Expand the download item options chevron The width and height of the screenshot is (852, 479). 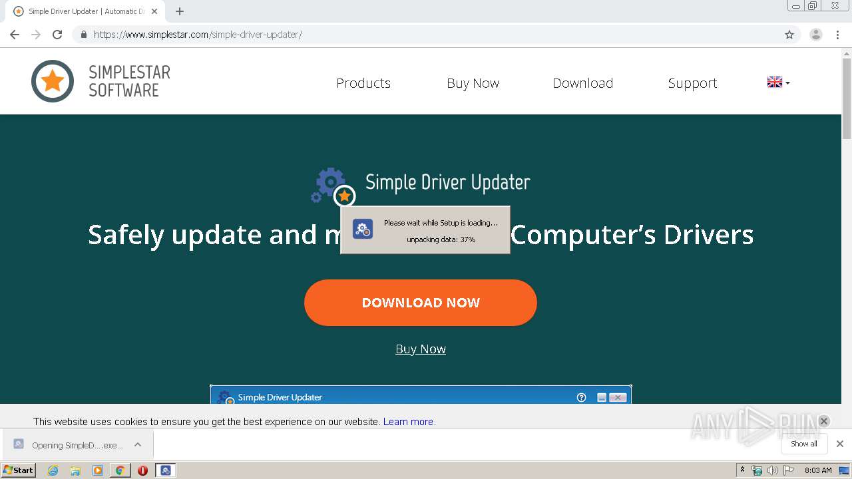[138, 444]
